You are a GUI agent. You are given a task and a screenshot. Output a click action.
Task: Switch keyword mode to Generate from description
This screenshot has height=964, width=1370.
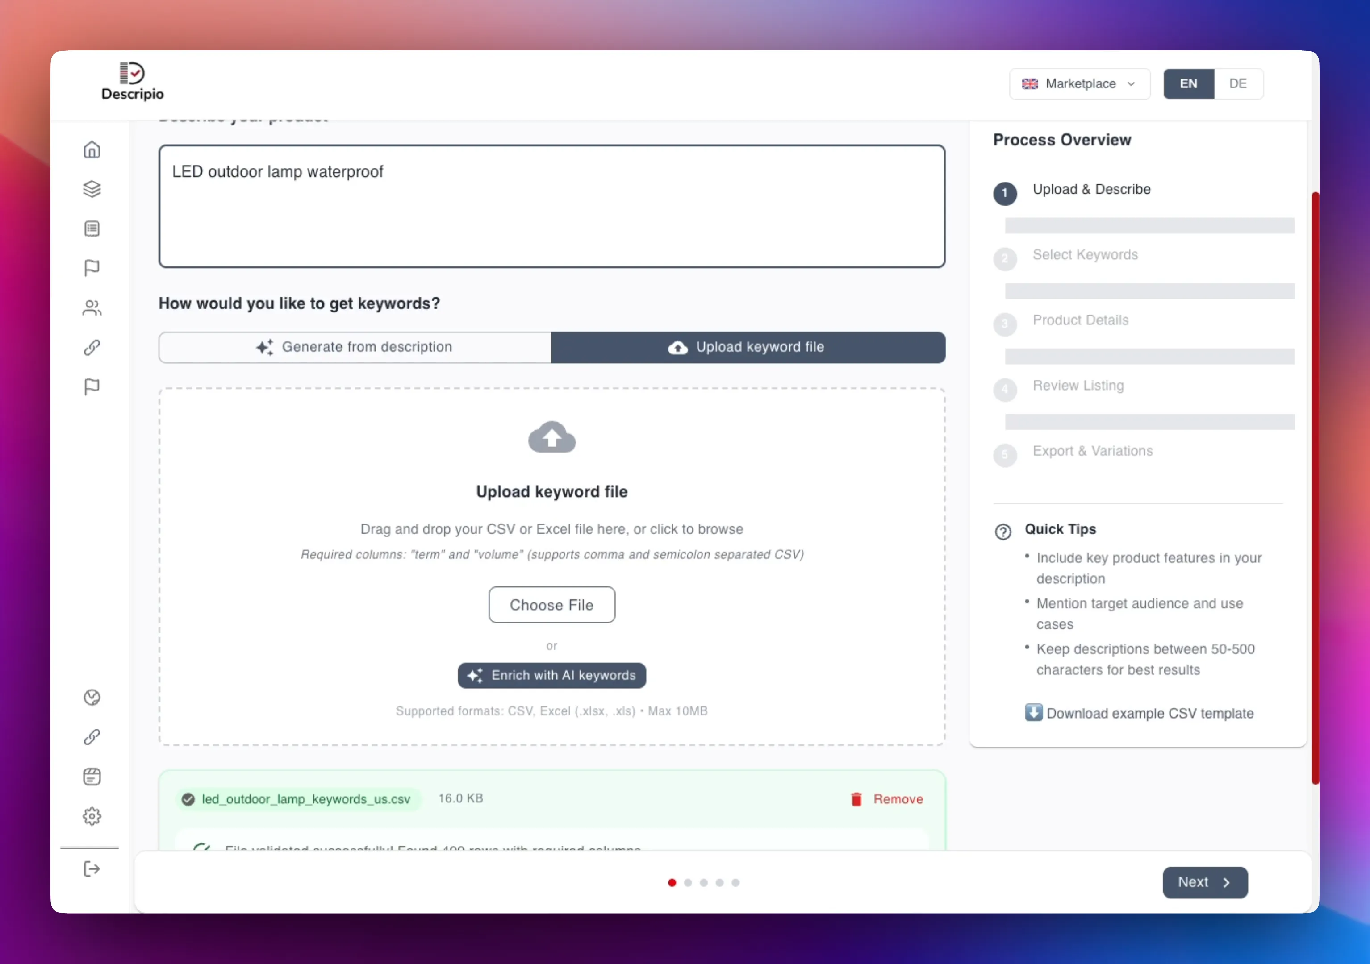click(x=355, y=347)
